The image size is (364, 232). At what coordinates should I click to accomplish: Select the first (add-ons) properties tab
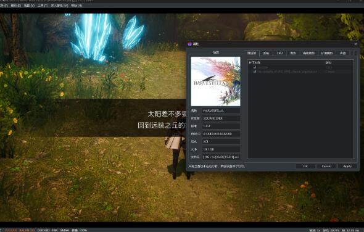[252, 53]
